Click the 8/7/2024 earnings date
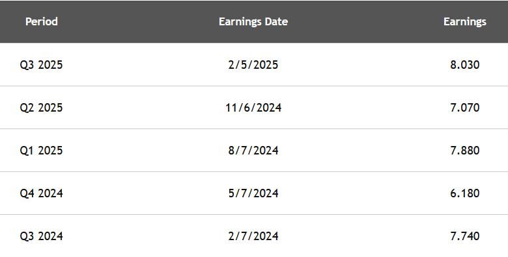 click(253, 151)
